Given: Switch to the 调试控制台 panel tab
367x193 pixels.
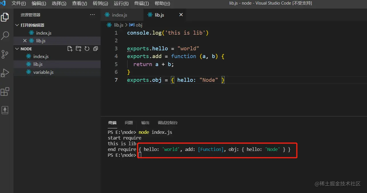Looking at the screenshot, I should (168, 123).
